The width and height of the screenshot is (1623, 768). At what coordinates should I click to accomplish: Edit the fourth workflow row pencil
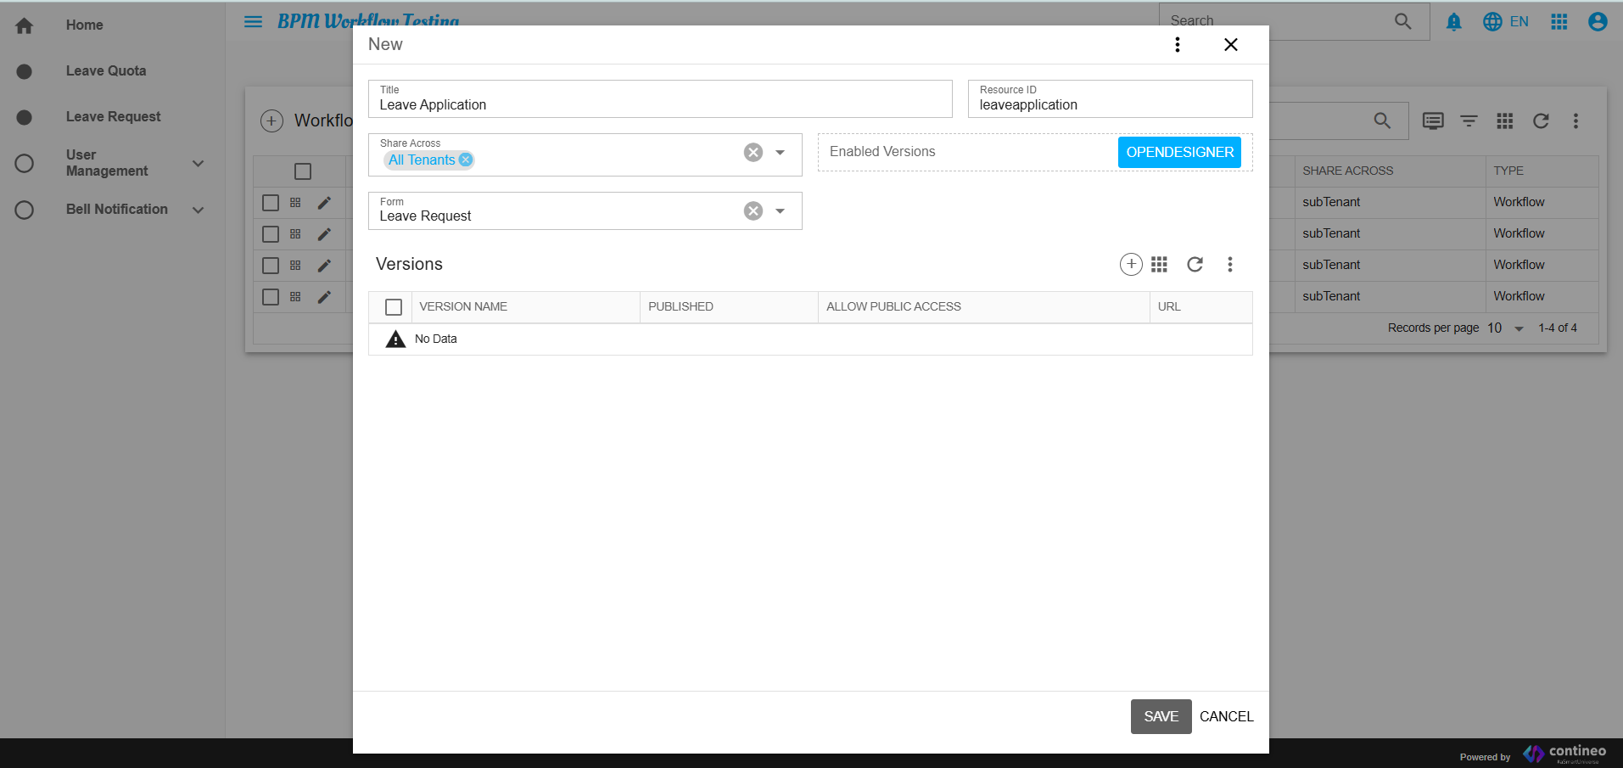[324, 297]
